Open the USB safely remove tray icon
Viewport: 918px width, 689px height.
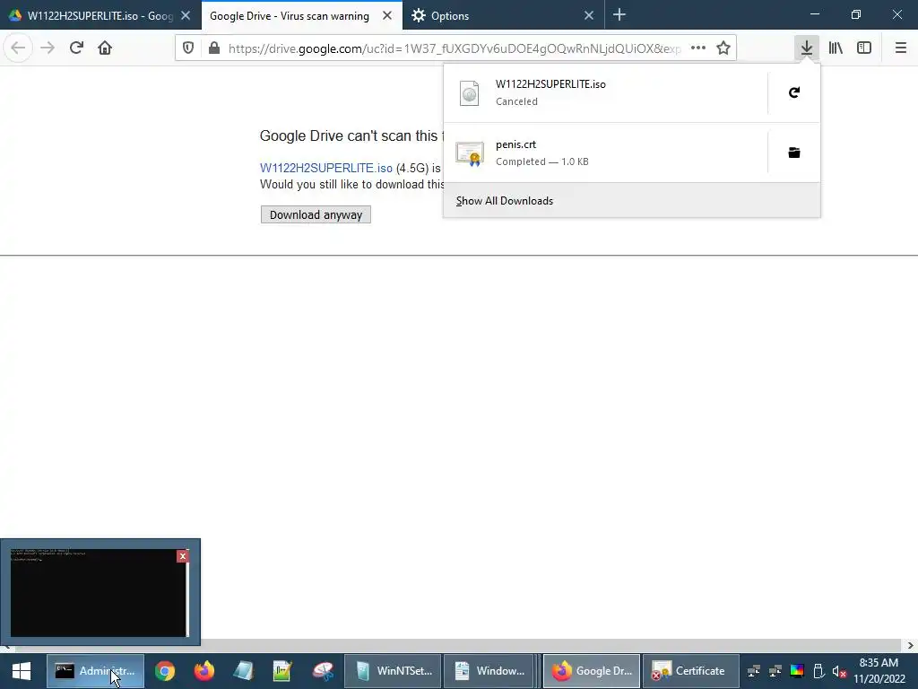[x=818, y=671]
